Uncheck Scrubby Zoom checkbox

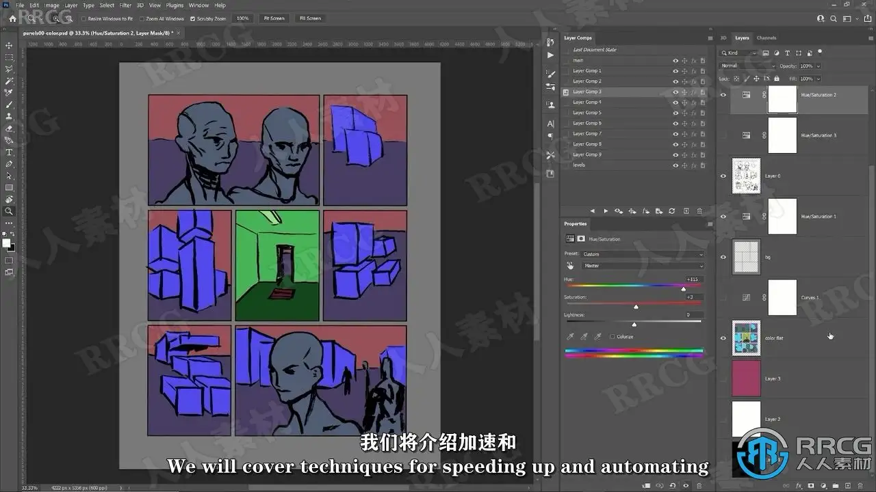(192, 18)
